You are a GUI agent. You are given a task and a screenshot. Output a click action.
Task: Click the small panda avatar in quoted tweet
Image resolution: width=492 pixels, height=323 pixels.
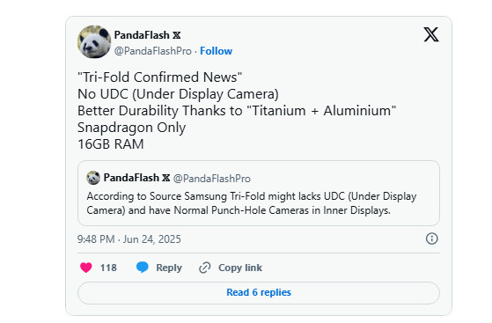(93, 178)
